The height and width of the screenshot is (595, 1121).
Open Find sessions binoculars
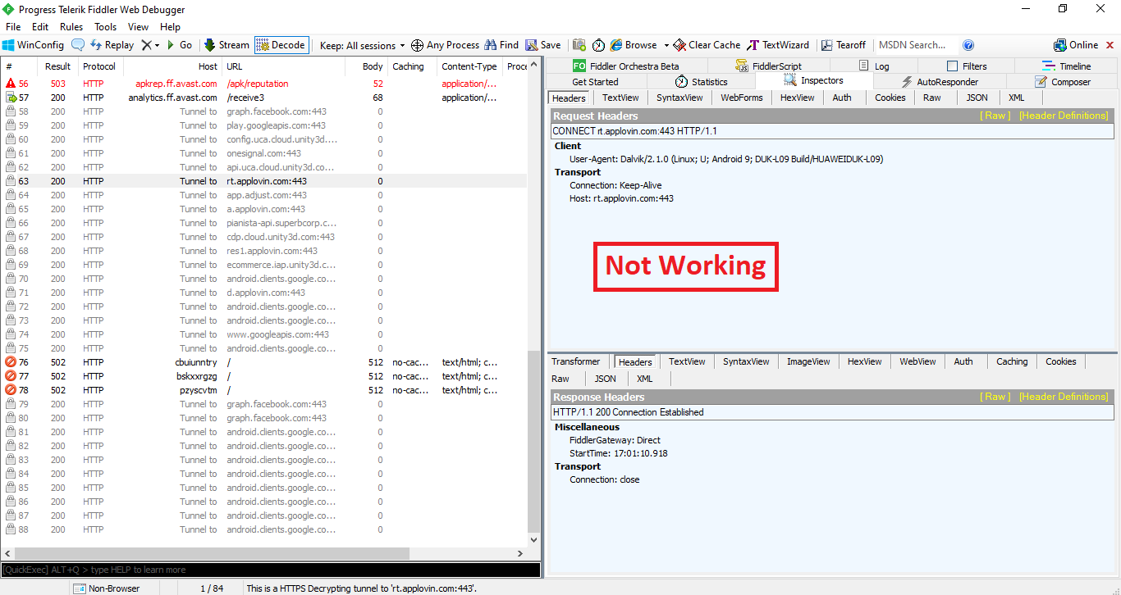click(x=501, y=45)
